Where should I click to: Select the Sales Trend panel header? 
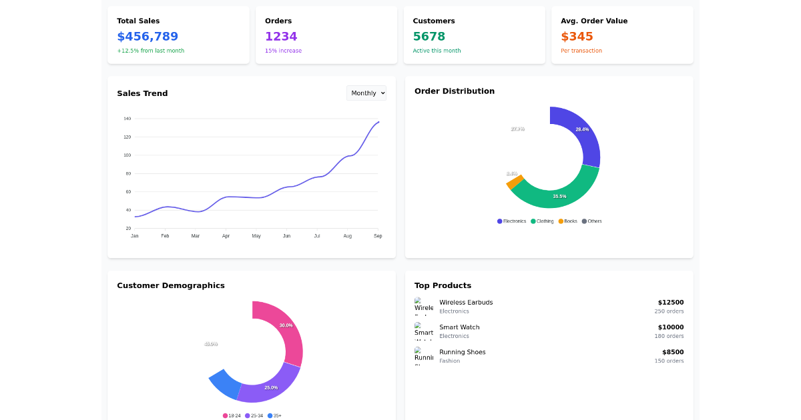pyautogui.click(x=142, y=93)
